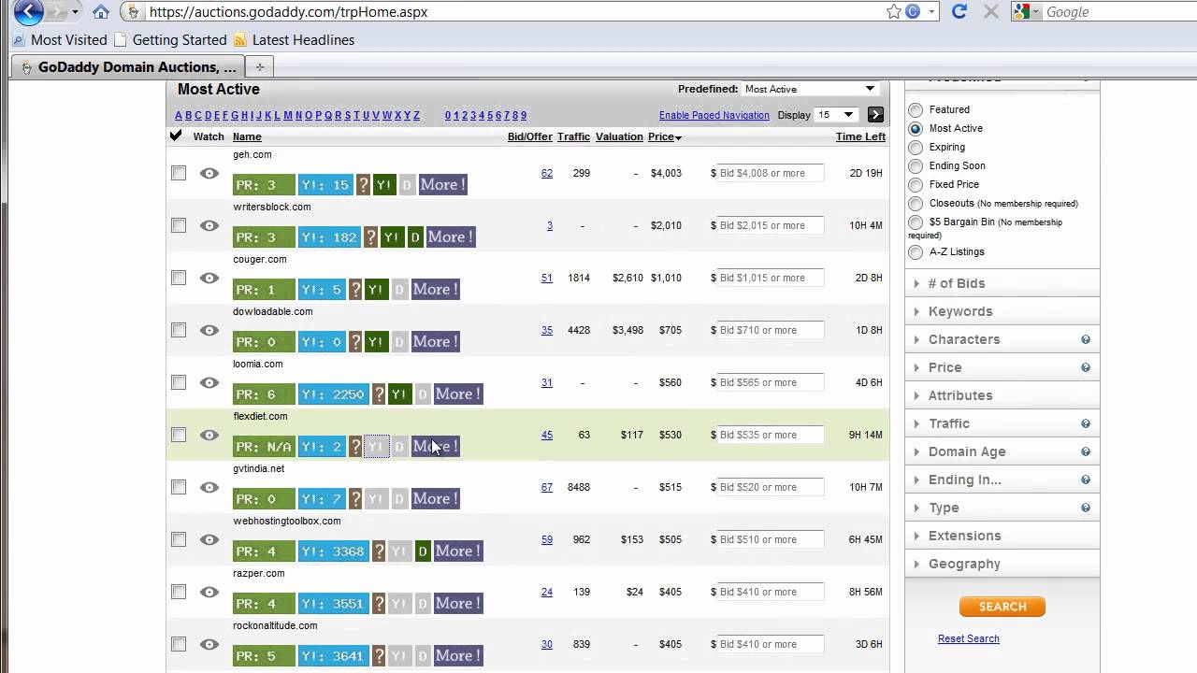Expand the Keywords filter section
1197x673 pixels.
pos(1002,311)
